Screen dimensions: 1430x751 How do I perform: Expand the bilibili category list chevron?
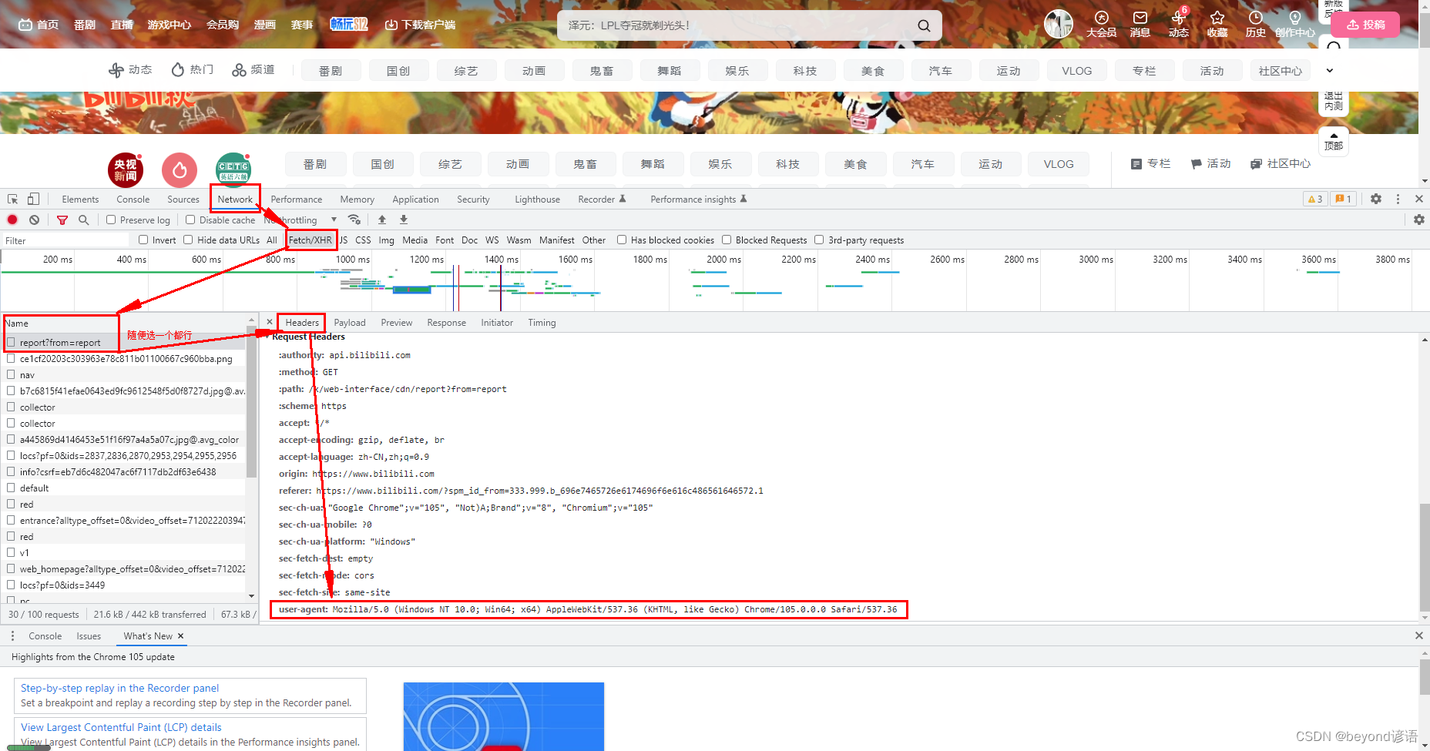click(1329, 70)
